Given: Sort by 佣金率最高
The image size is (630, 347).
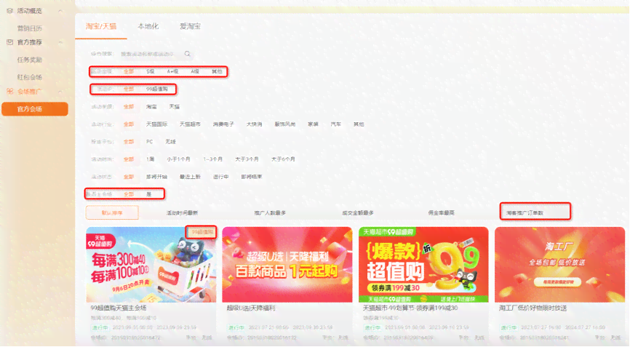Looking at the screenshot, I should point(441,213).
